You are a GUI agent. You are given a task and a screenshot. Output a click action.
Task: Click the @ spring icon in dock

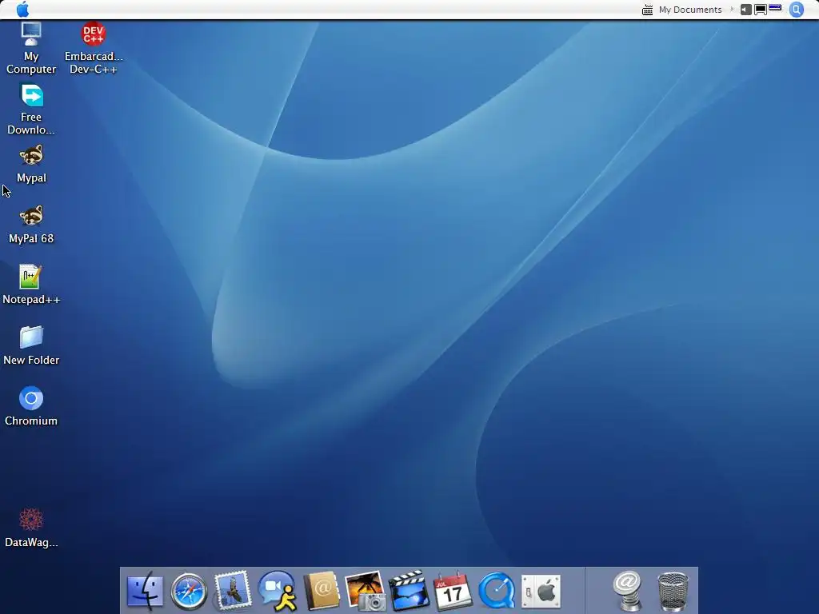point(627,591)
